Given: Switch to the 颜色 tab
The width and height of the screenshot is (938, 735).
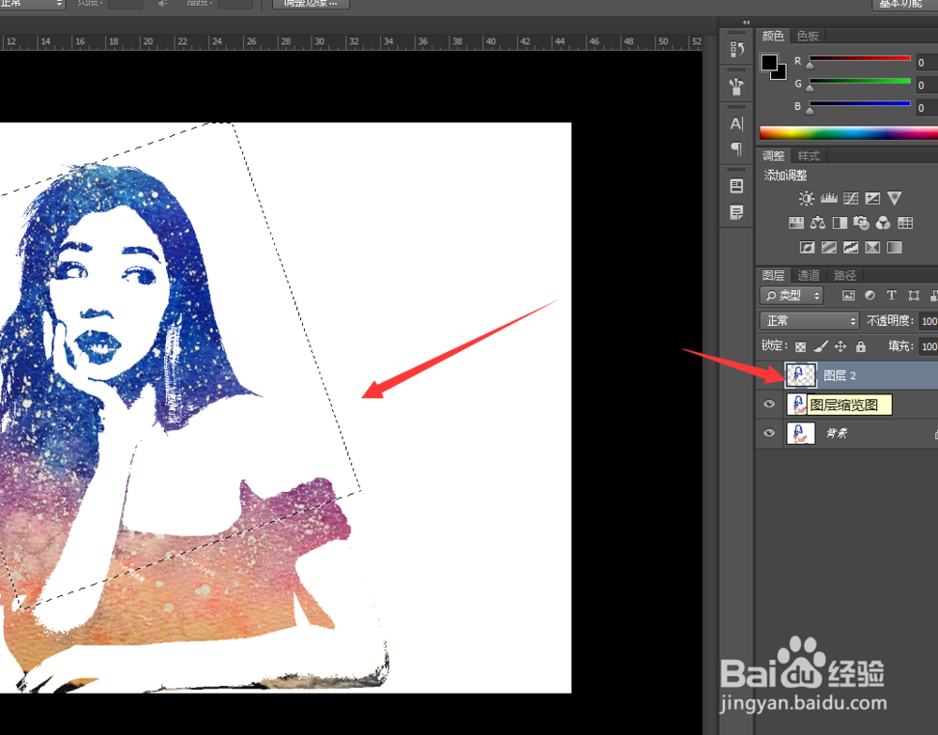Looking at the screenshot, I should point(773,36).
